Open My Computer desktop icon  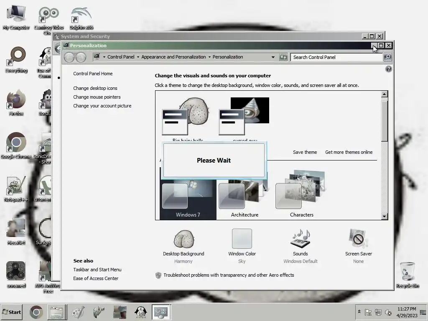(16, 17)
